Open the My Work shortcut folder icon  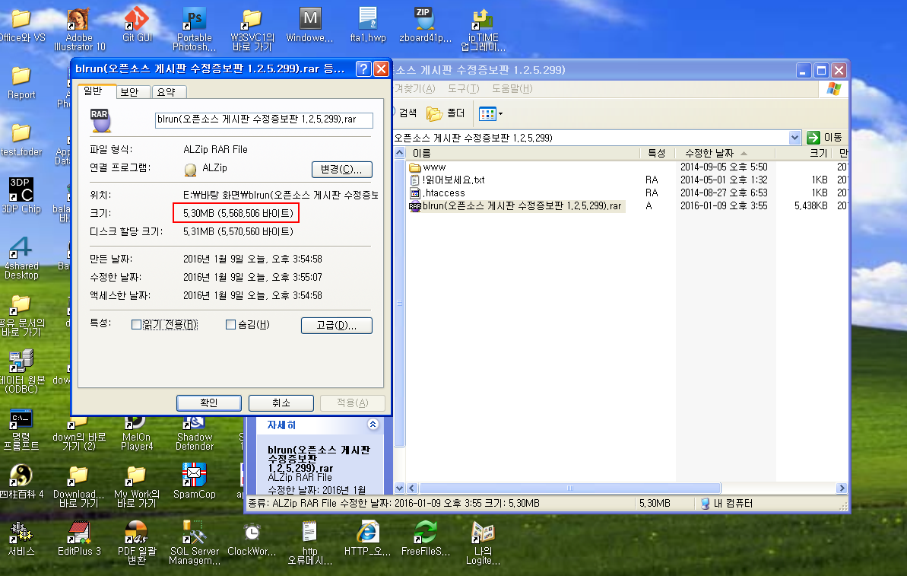(x=137, y=486)
